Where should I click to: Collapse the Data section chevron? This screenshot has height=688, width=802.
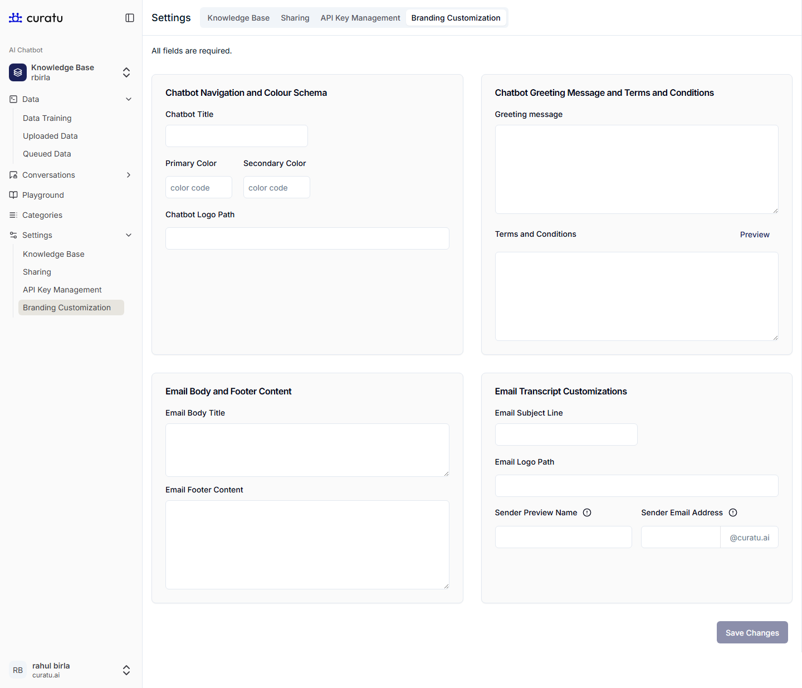point(129,99)
